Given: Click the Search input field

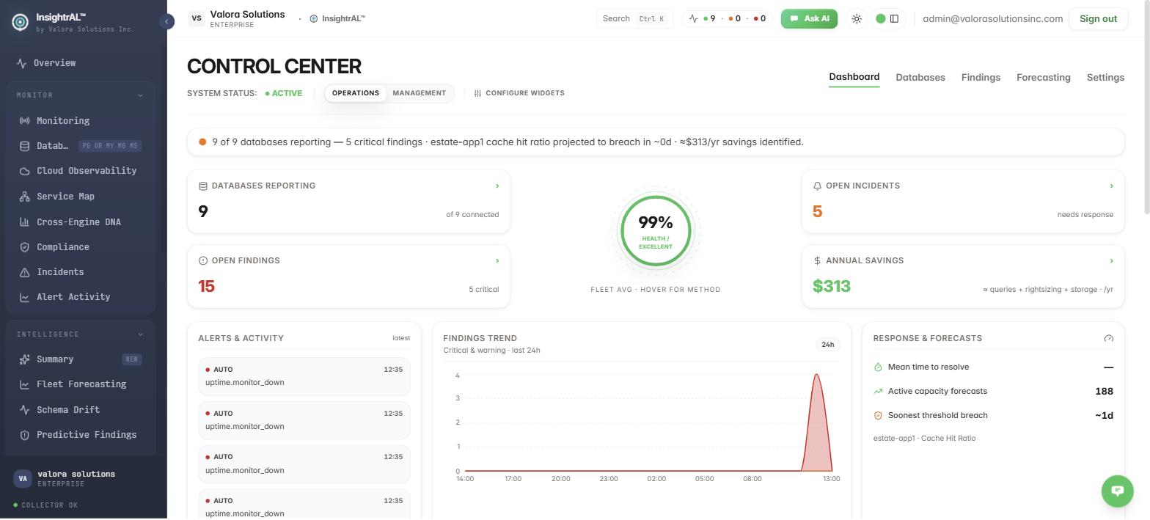Looking at the screenshot, I should (x=634, y=19).
